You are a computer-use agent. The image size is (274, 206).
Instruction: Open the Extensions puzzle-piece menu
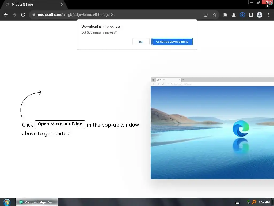tap(225, 15)
